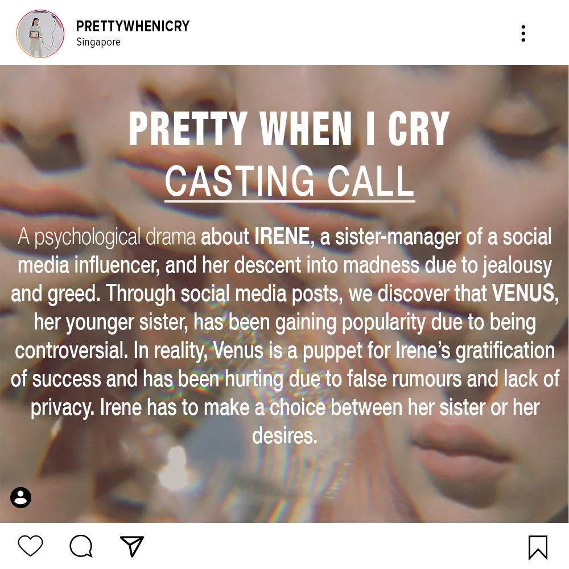The image size is (569, 569).
Task: Click the line starting "privacy. Irene has to"
Action: click(284, 407)
